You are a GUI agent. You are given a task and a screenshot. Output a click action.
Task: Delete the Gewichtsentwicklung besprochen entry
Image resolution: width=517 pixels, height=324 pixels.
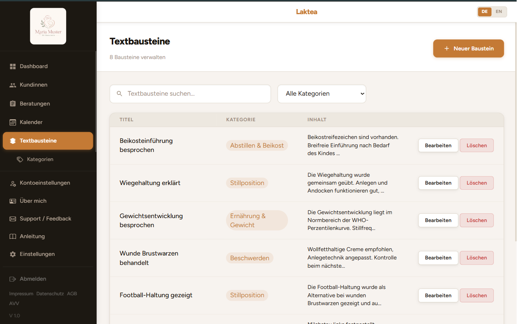tap(477, 220)
